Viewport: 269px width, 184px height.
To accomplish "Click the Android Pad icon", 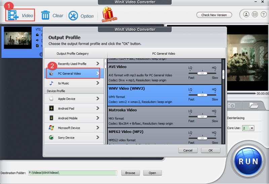I will click(51, 108).
